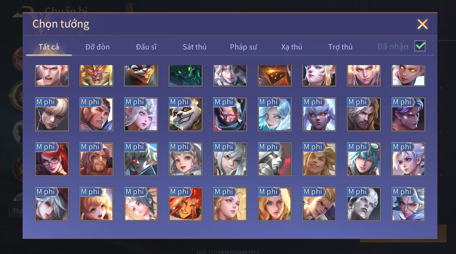Viewport: 456px width, 254px height.
Task: Pick the hero with red headband and face paint
Action: [96, 114]
